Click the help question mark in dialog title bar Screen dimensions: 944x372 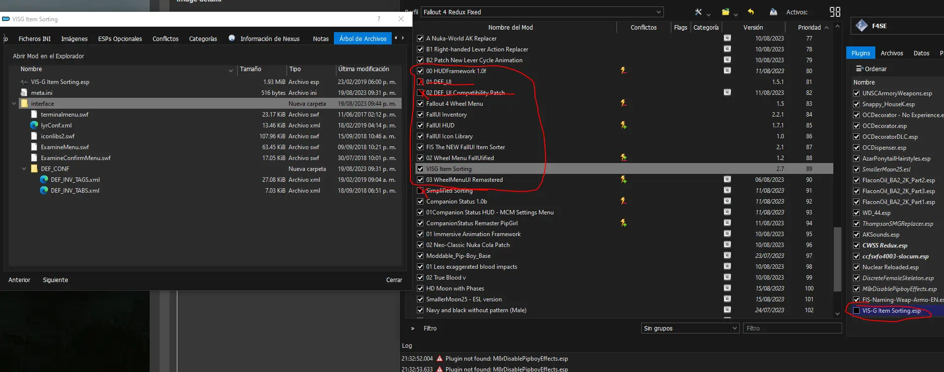(x=379, y=19)
